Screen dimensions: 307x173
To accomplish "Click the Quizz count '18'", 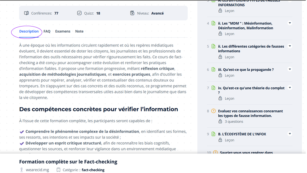I will (x=98, y=13).
